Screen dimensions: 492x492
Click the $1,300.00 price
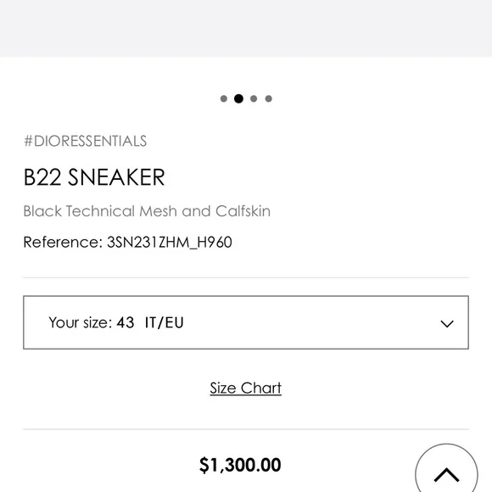(x=240, y=465)
